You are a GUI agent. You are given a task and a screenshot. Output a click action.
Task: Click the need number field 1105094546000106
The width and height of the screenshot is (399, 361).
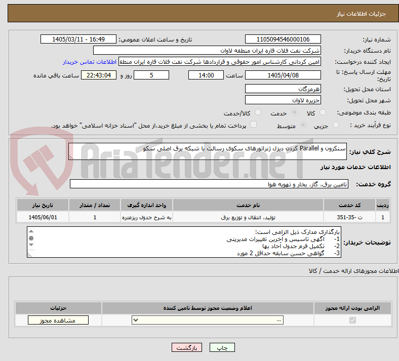(283, 39)
